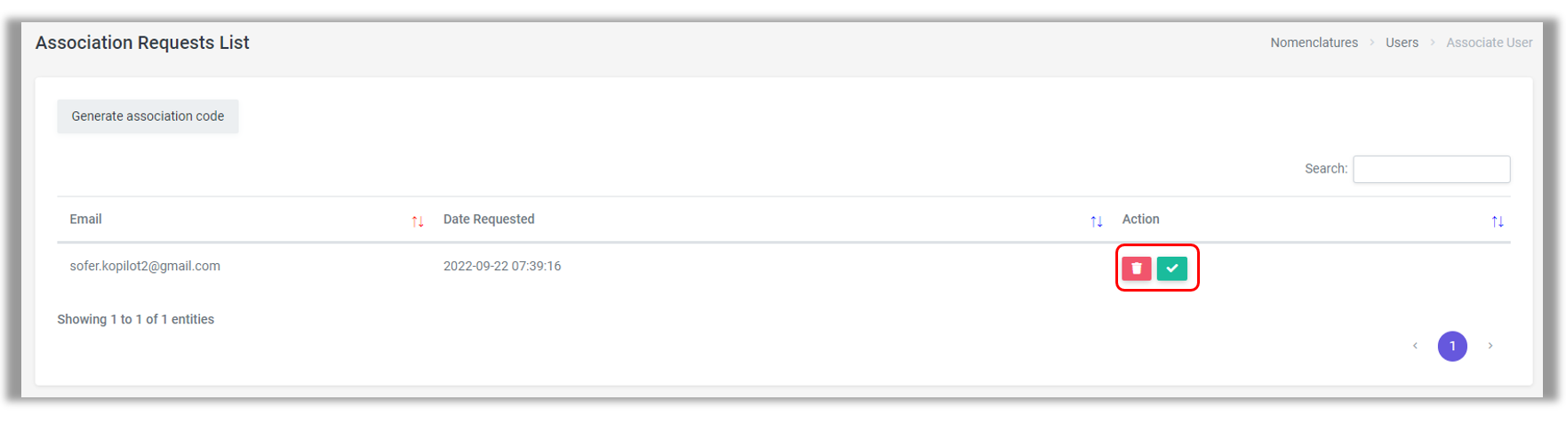Click the Associate User breadcrumb
1566x424 pixels.
pos(1489,43)
